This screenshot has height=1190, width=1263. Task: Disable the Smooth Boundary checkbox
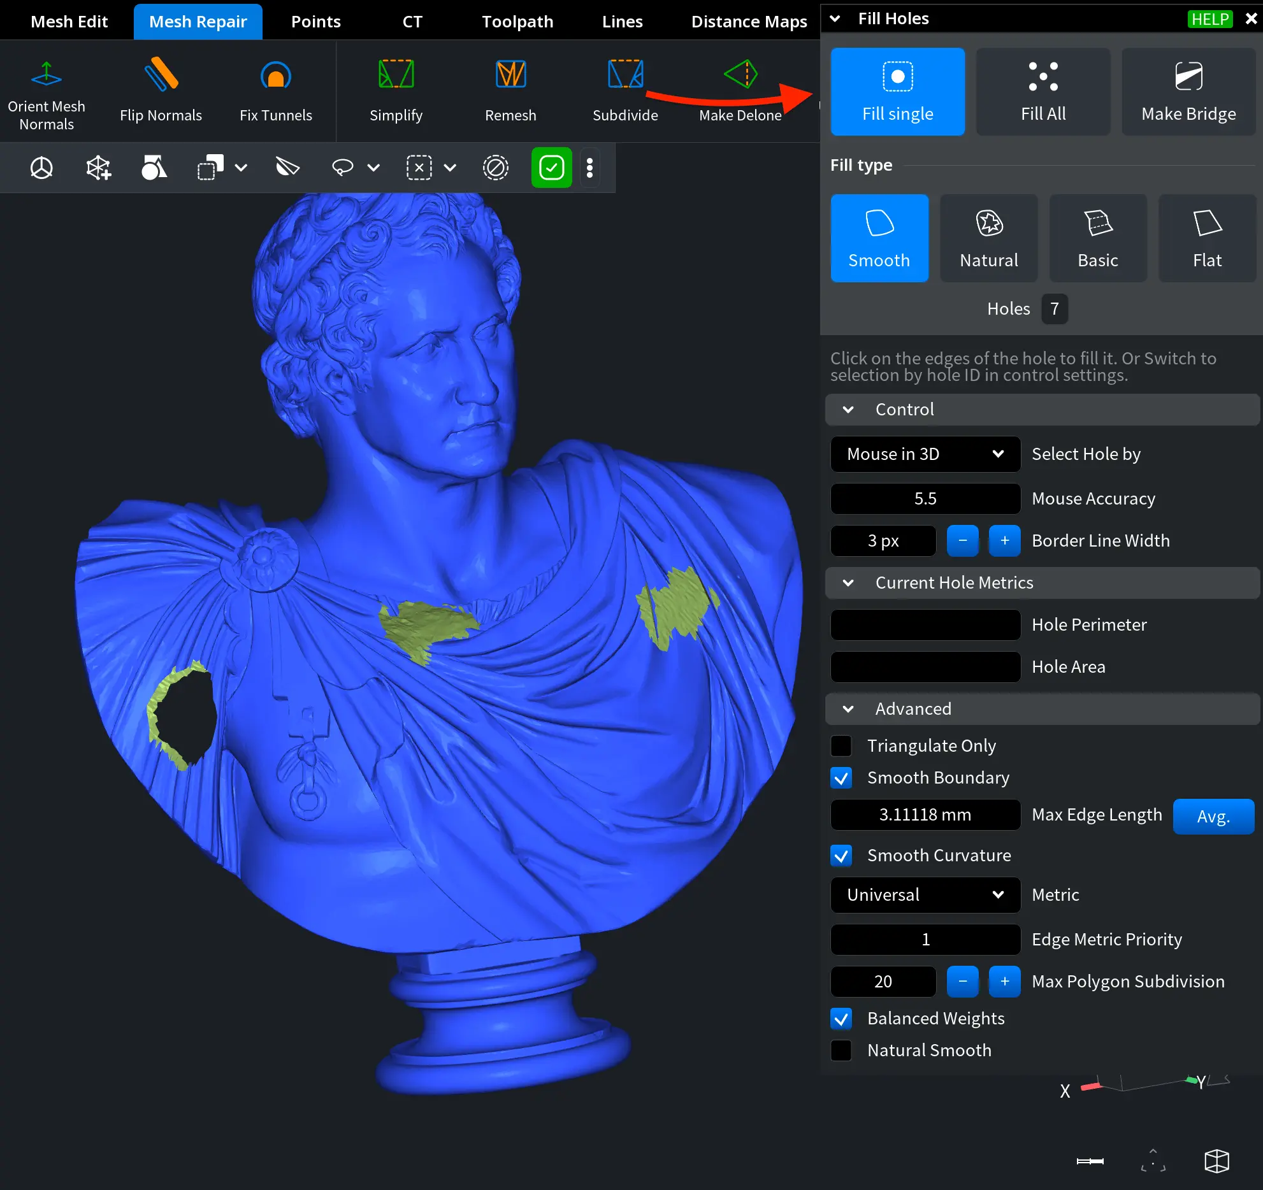coord(841,778)
